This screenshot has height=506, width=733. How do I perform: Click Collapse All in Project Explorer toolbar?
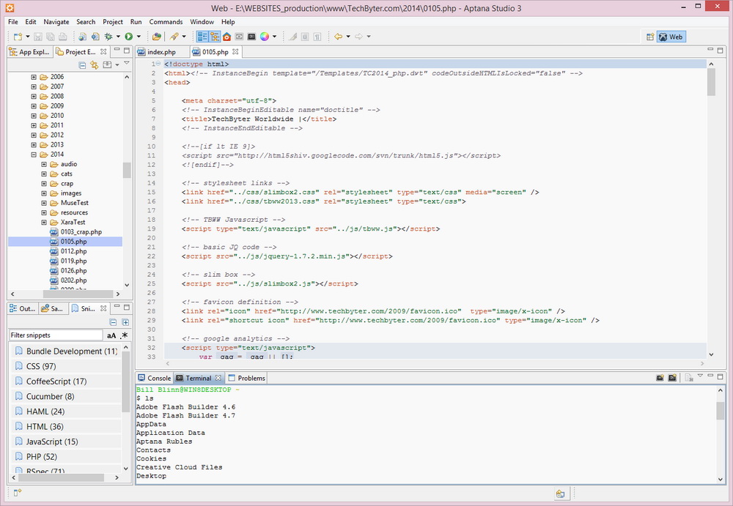[82, 65]
